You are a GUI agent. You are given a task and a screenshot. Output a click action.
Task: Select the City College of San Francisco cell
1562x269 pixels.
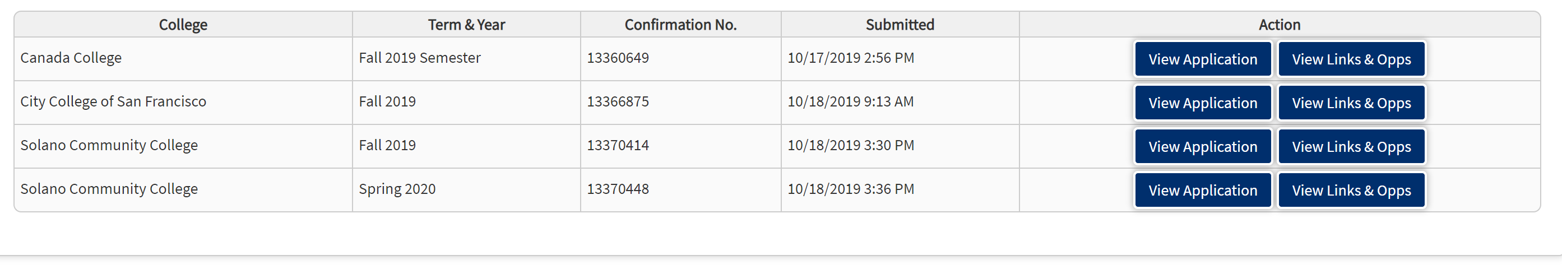pos(113,102)
